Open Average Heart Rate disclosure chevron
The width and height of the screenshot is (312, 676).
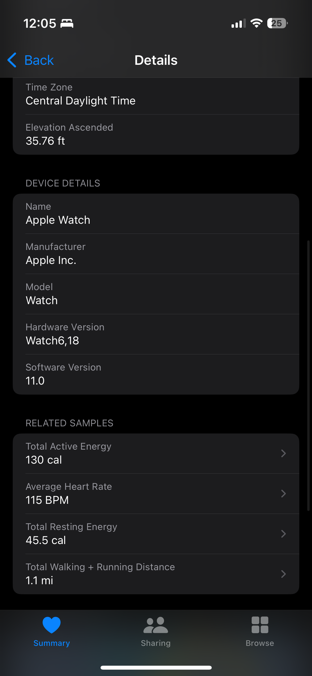[x=283, y=494]
